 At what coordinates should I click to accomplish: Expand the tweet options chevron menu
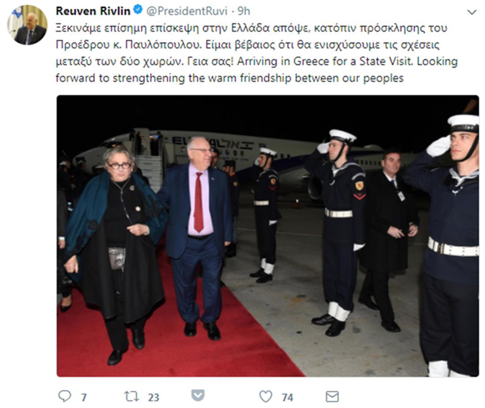point(472,12)
